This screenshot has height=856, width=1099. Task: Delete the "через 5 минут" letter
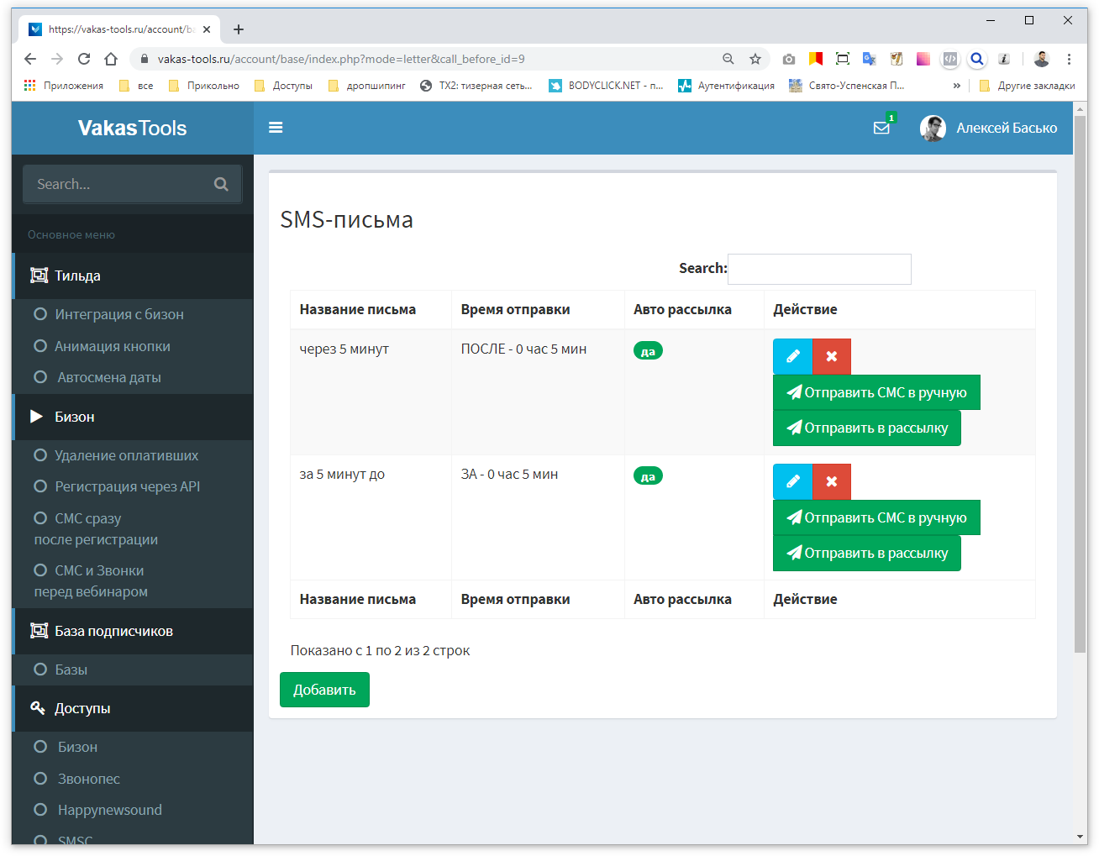coord(832,356)
